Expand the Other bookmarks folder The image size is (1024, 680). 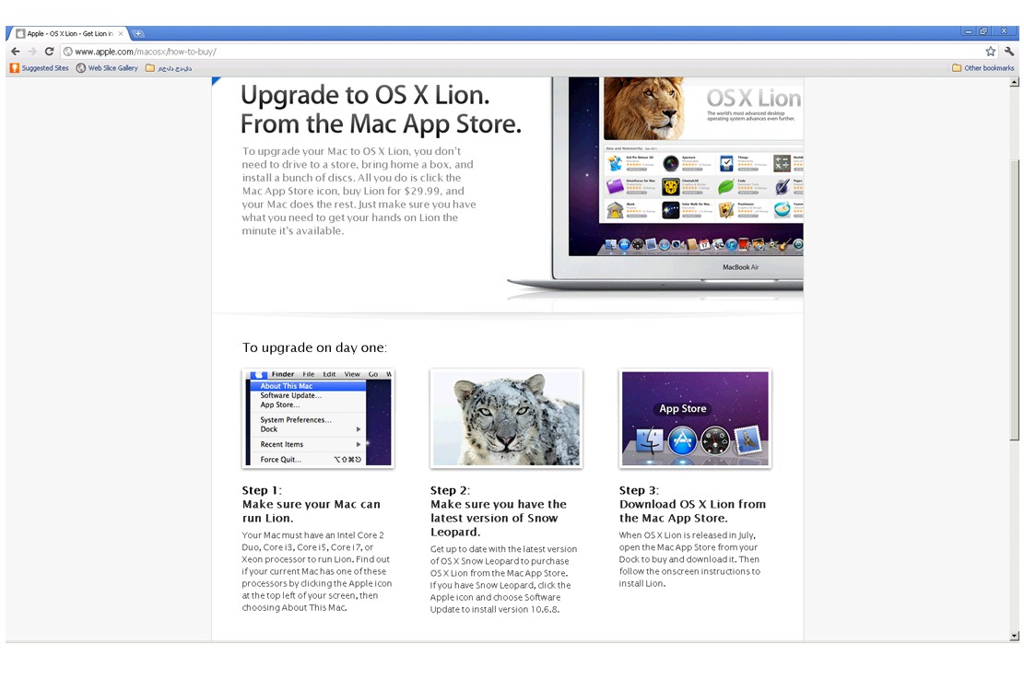(x=983, y=68)
